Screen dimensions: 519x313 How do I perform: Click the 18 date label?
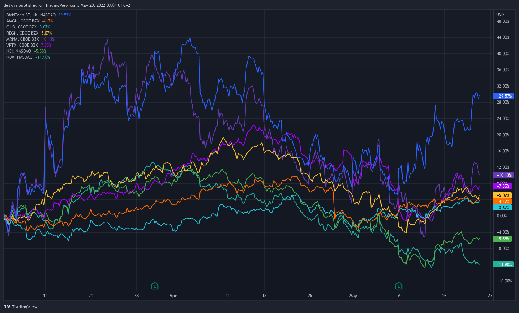tap(264, 296)
